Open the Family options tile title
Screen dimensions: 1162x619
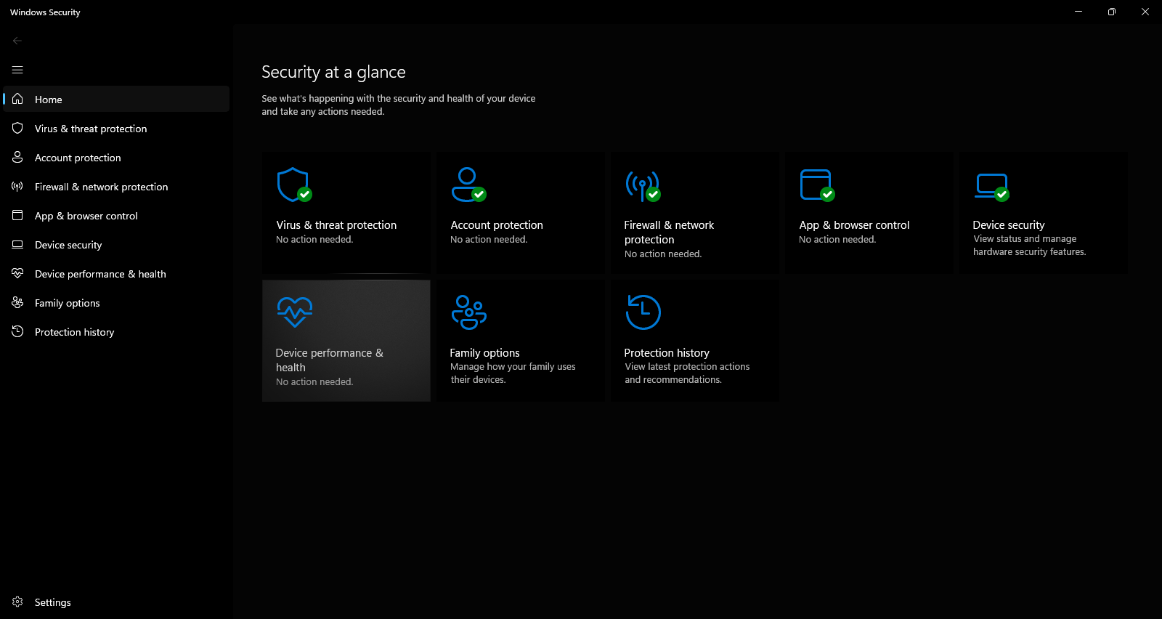(484, 353)
